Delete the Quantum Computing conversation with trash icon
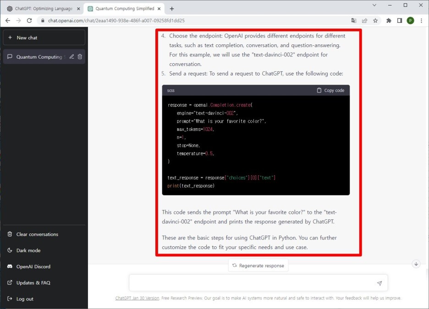Image resolution: width=429 pixels, height=309 pixels. coord(80,57)
